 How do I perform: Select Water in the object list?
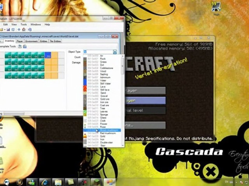tap(102, 80)
